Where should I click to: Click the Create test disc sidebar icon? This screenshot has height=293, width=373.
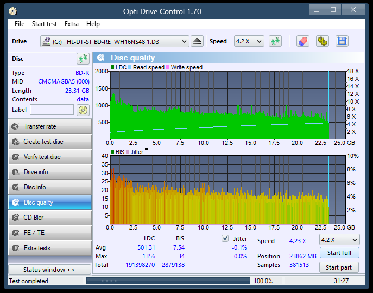pos(15,142)
